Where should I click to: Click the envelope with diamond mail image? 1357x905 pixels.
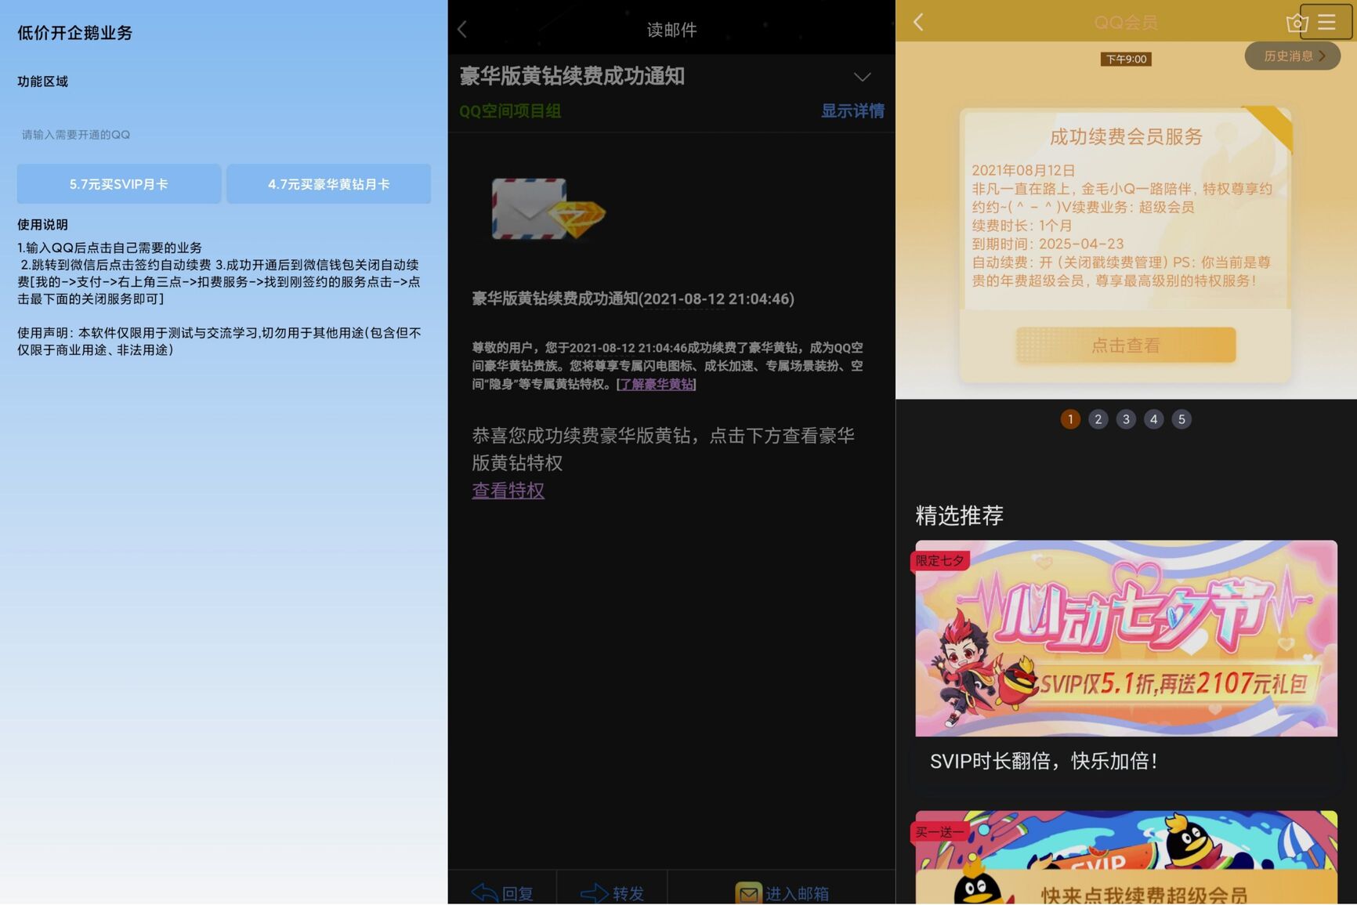pos(548,208)
